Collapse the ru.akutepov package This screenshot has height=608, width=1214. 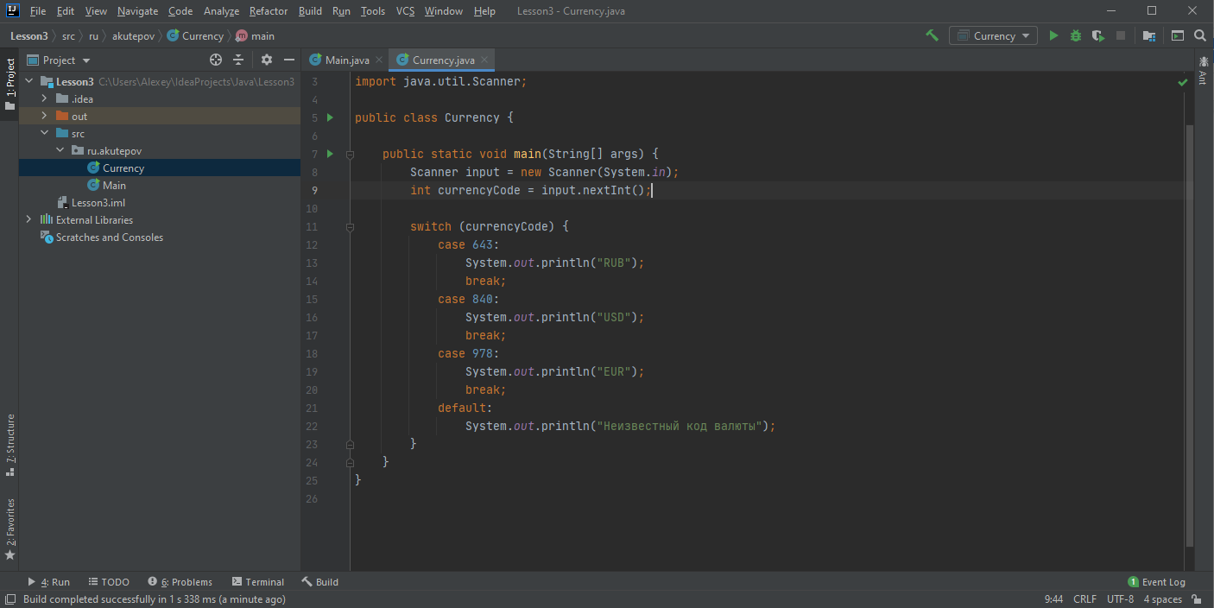[x=60, y=150]
